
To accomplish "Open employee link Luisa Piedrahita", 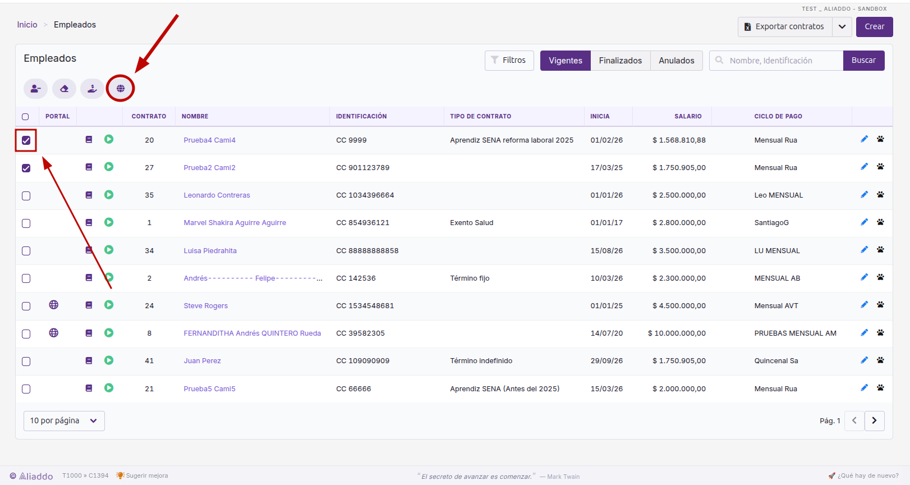I will coord(210,250).
